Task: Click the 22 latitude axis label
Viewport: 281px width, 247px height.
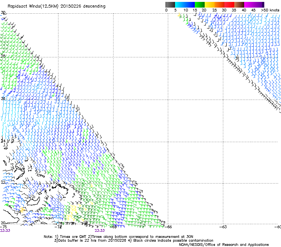Action: (3, 182)
